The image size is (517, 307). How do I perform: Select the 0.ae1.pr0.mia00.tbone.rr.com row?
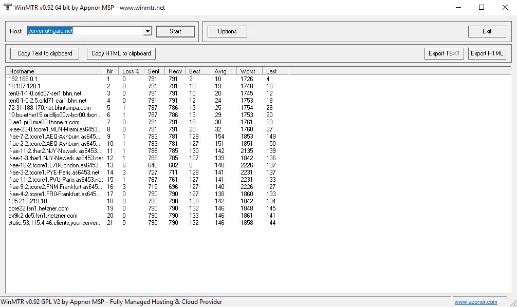pyautogui.click(x=44, y=122)
